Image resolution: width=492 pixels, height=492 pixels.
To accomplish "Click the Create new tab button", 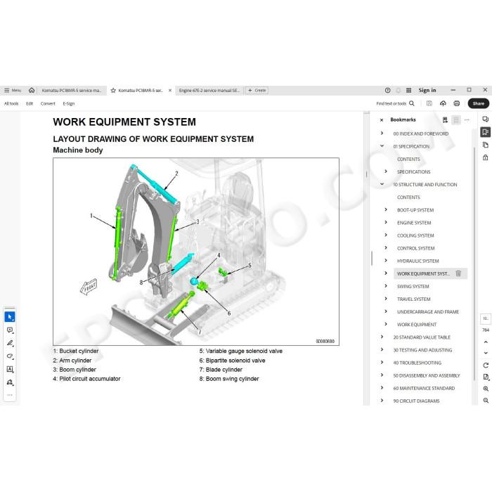I will click(x=257, y=91).
